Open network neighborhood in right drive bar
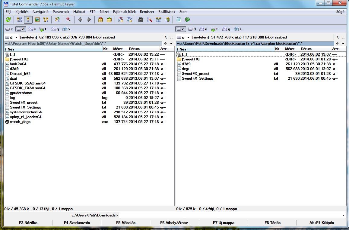 pos(238,29)
